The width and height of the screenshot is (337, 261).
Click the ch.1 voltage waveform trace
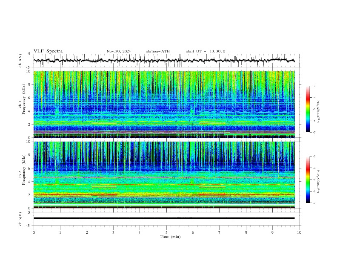[164, 60]
